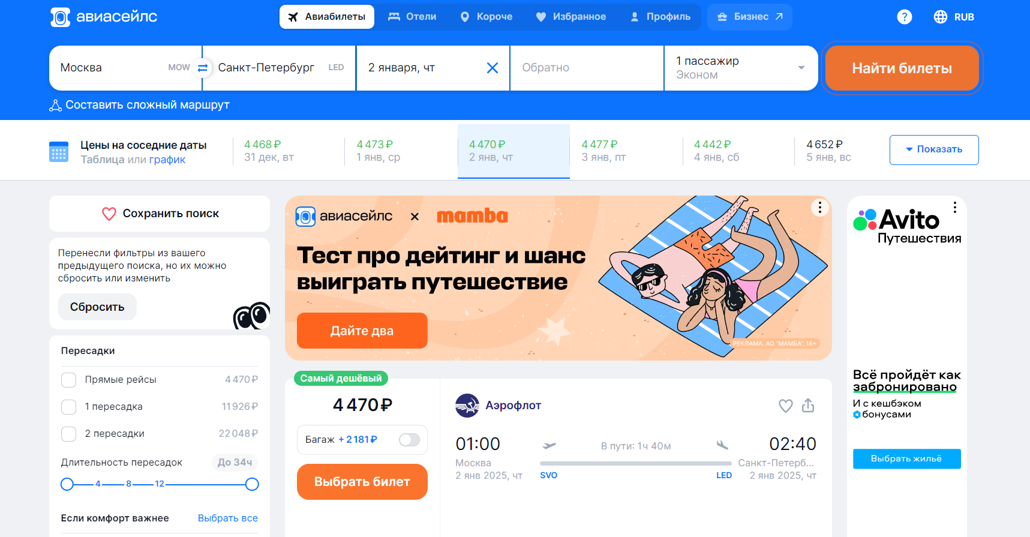Swap origin and destination cities

[203, 68]
